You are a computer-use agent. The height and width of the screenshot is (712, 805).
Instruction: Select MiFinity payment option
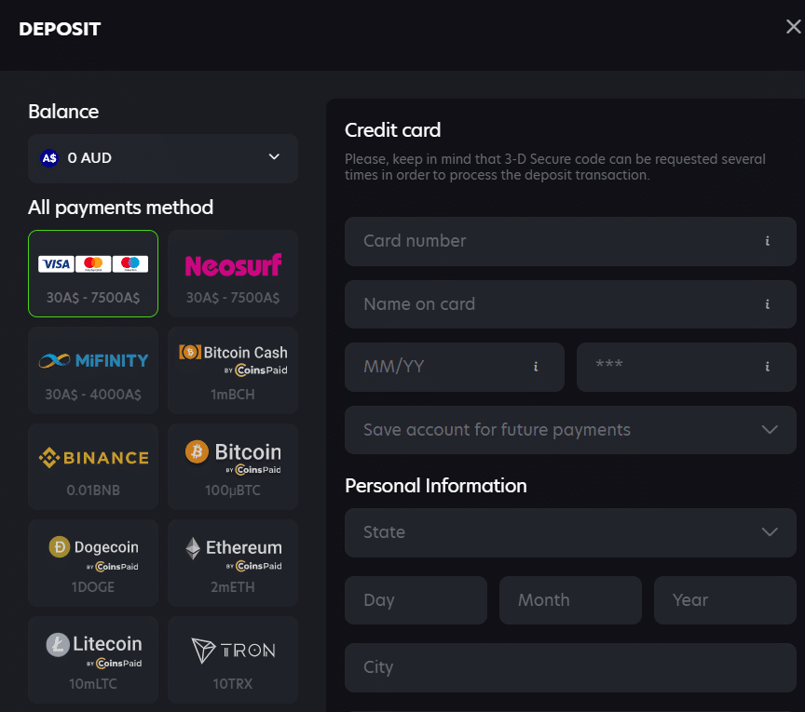[x=93, y=370]
